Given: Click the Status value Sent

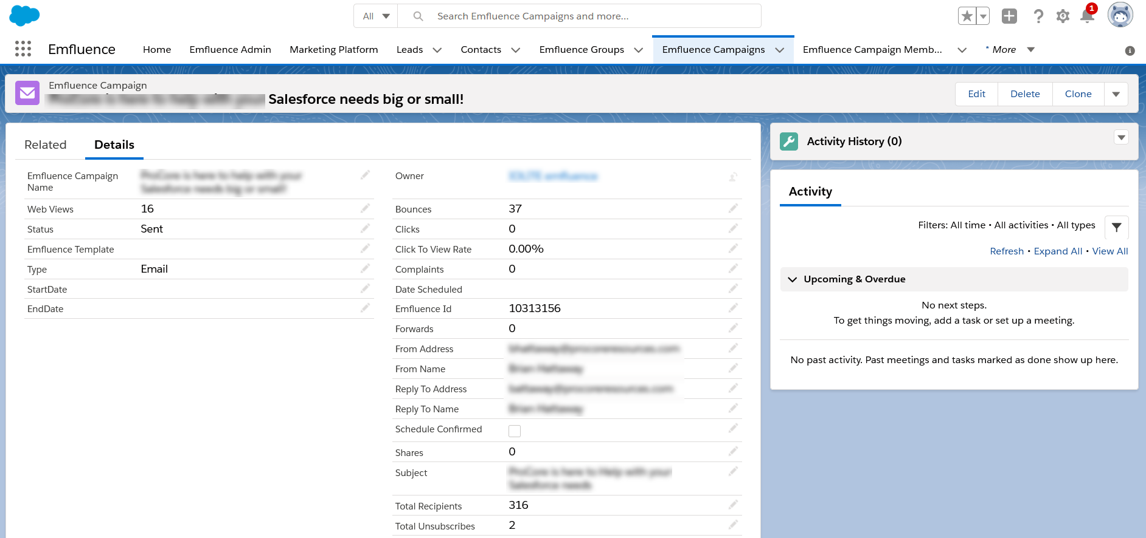Looking at the screenshot, I should [151, 229].
